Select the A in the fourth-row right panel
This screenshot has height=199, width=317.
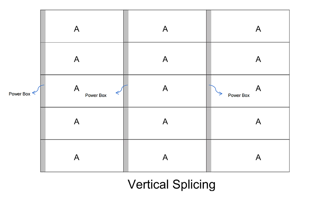[258, 121]
